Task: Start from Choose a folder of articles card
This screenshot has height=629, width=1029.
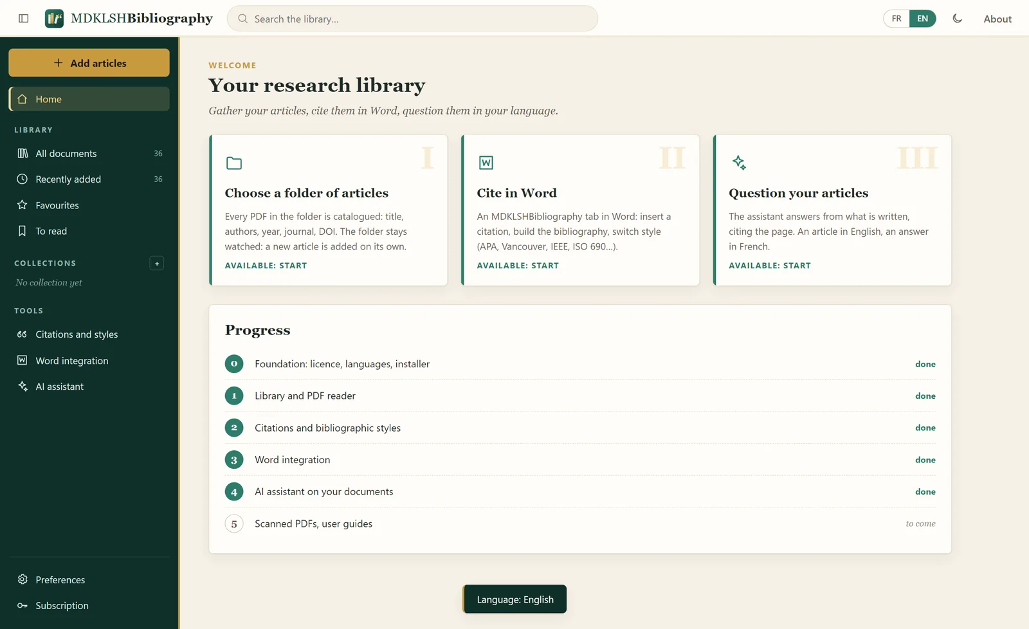Action: tap(266, 266)
